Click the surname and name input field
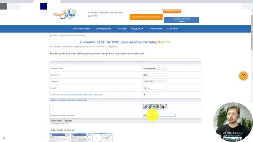 point(155,68)
